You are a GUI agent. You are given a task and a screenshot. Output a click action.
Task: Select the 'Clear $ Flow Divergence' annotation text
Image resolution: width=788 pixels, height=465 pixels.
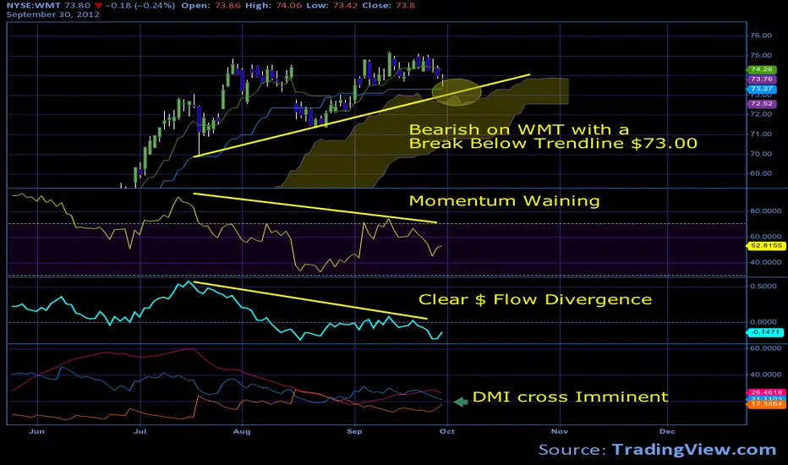(535, 299)
